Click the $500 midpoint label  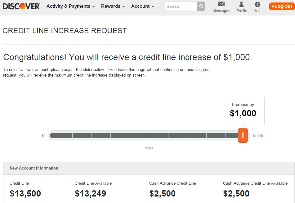point(149,148)
